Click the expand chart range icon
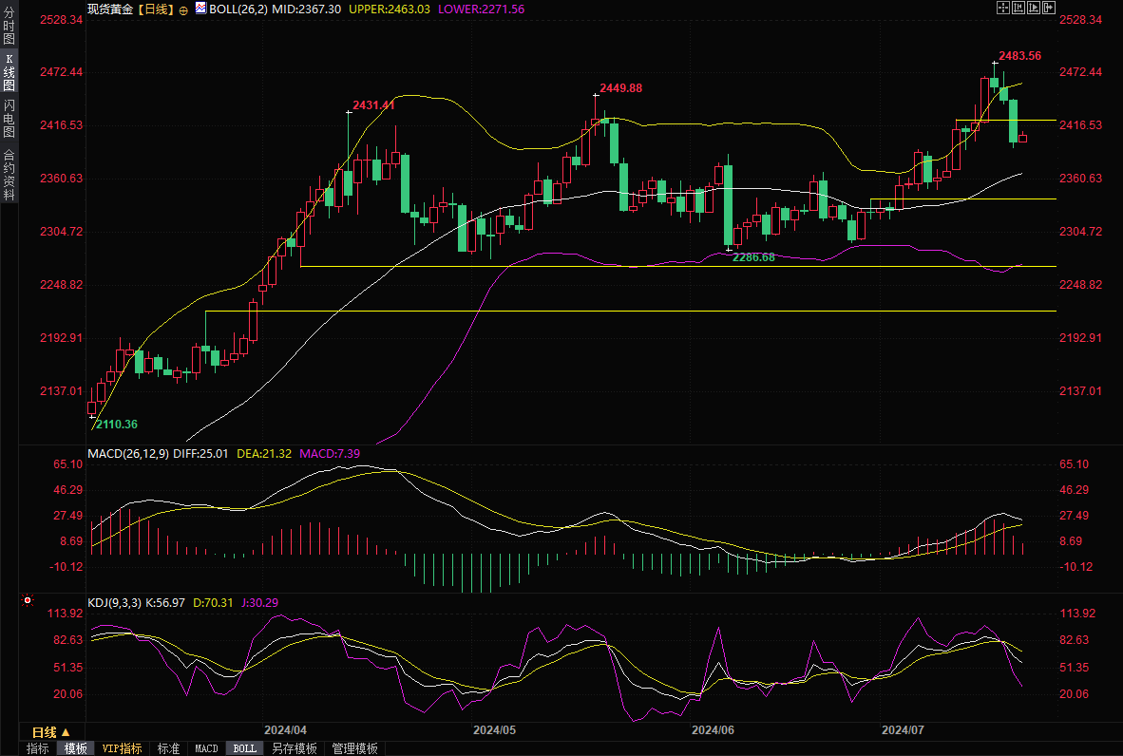This screenshot has height=756, width=1123. [x=1035, y=8]
